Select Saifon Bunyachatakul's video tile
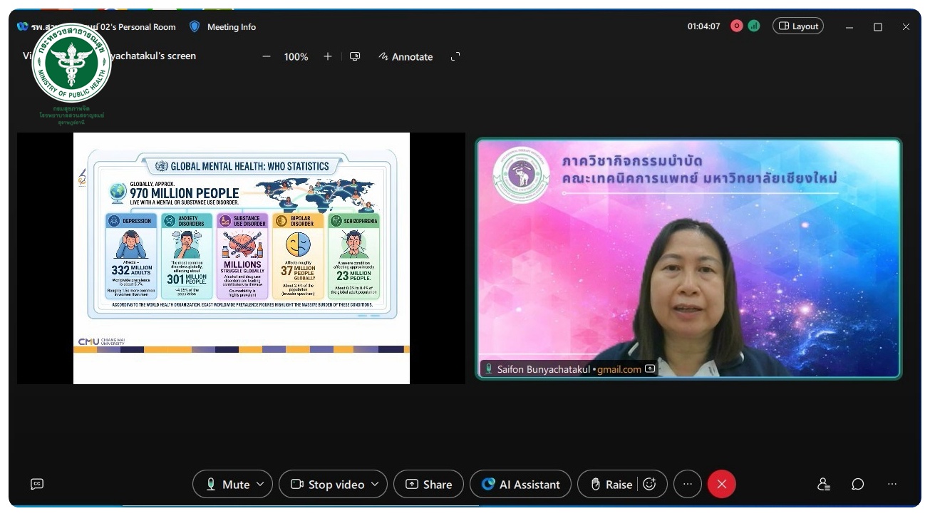 coord(688,258)
